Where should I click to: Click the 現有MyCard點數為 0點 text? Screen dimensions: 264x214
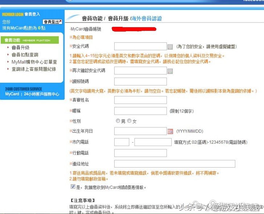point(24,28)
